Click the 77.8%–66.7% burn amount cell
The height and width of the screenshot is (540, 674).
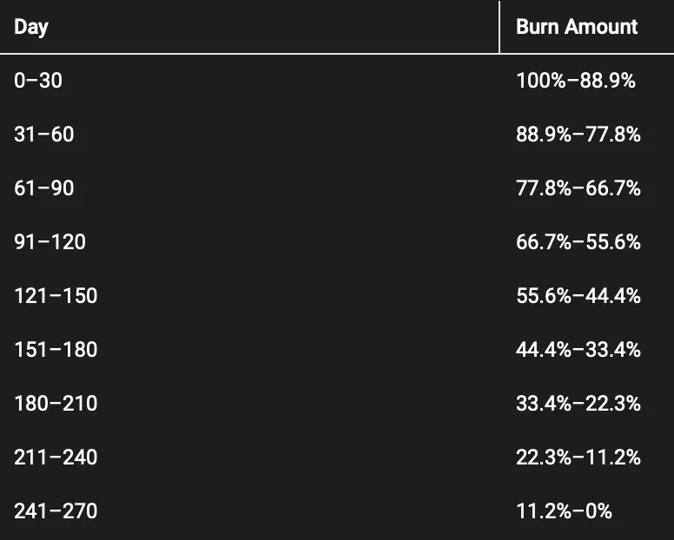coord(578,188)
